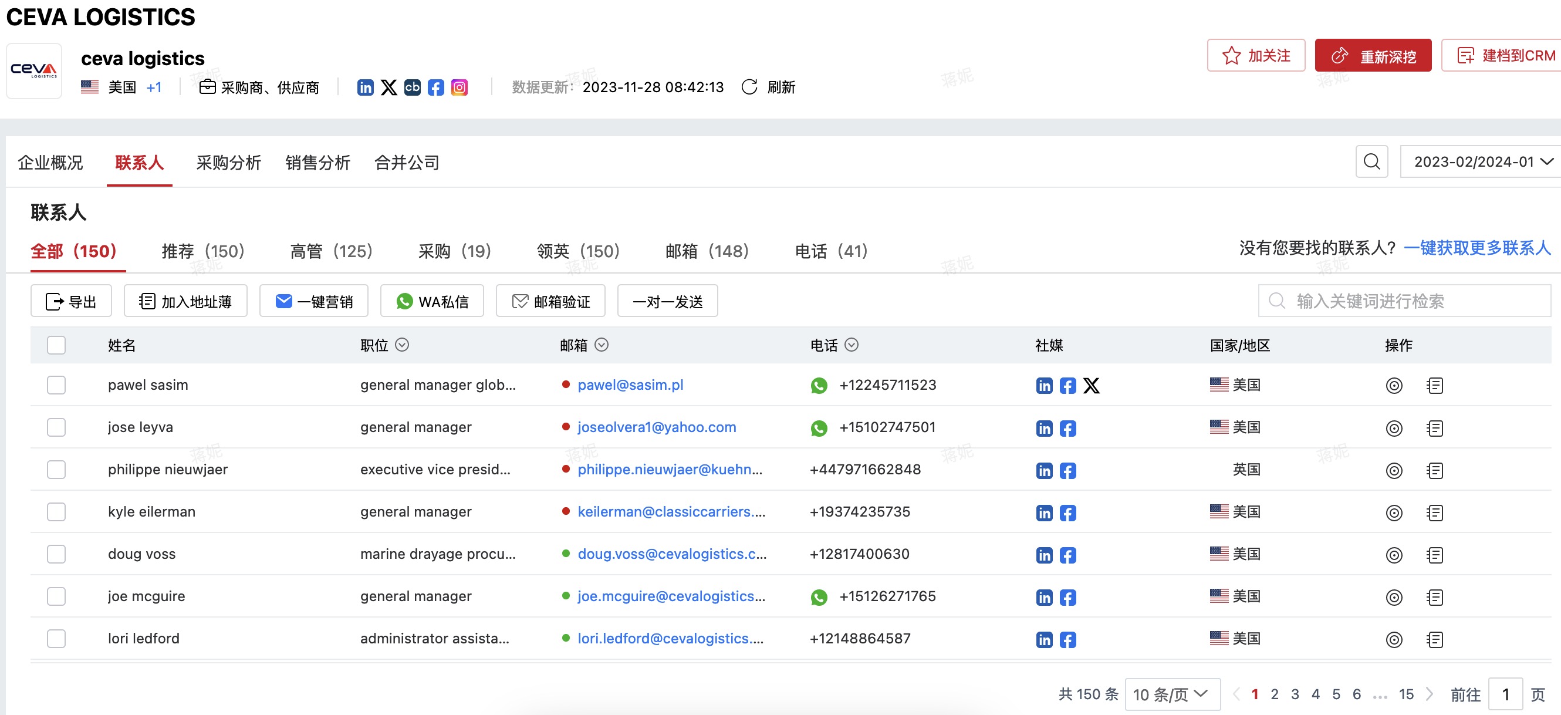Click the search magnifier beside date range

pos(1371,162)
